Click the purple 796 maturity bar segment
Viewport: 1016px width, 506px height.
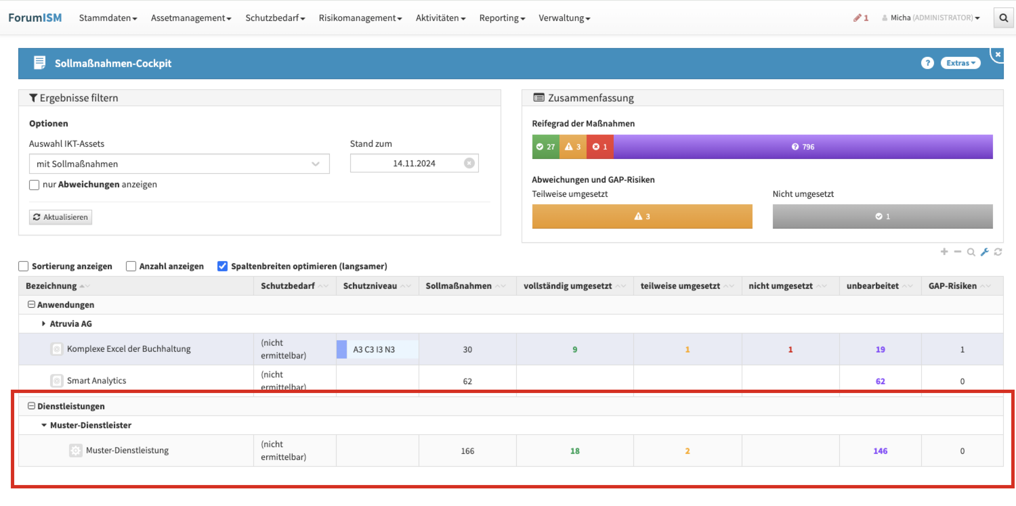(x=803, y=147)
